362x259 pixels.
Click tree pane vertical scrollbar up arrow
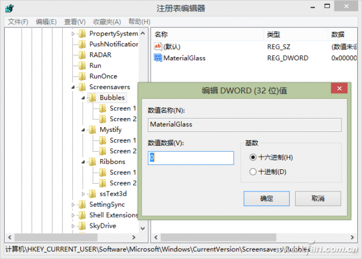pyautogui.click(x=143, y=33)
